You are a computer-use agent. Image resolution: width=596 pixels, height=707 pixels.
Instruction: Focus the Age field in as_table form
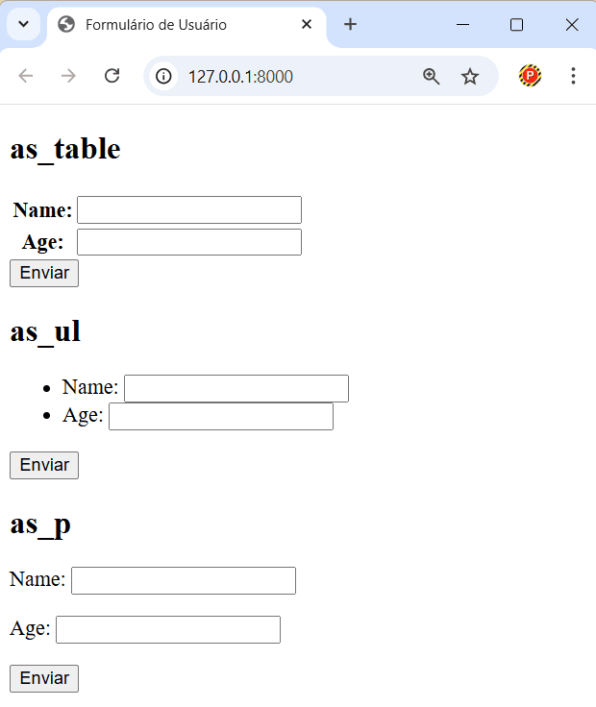189,242
